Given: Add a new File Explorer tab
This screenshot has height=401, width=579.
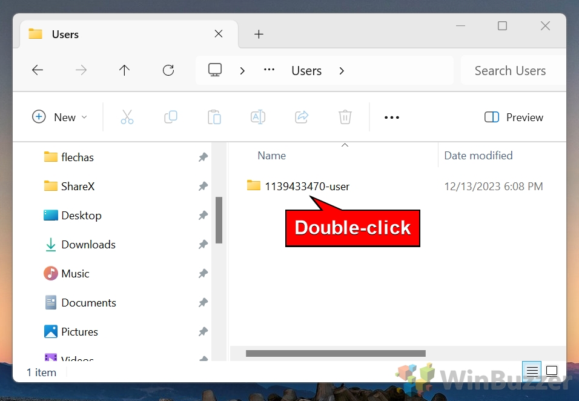Looking at the screenshot, I should (259, 35).
